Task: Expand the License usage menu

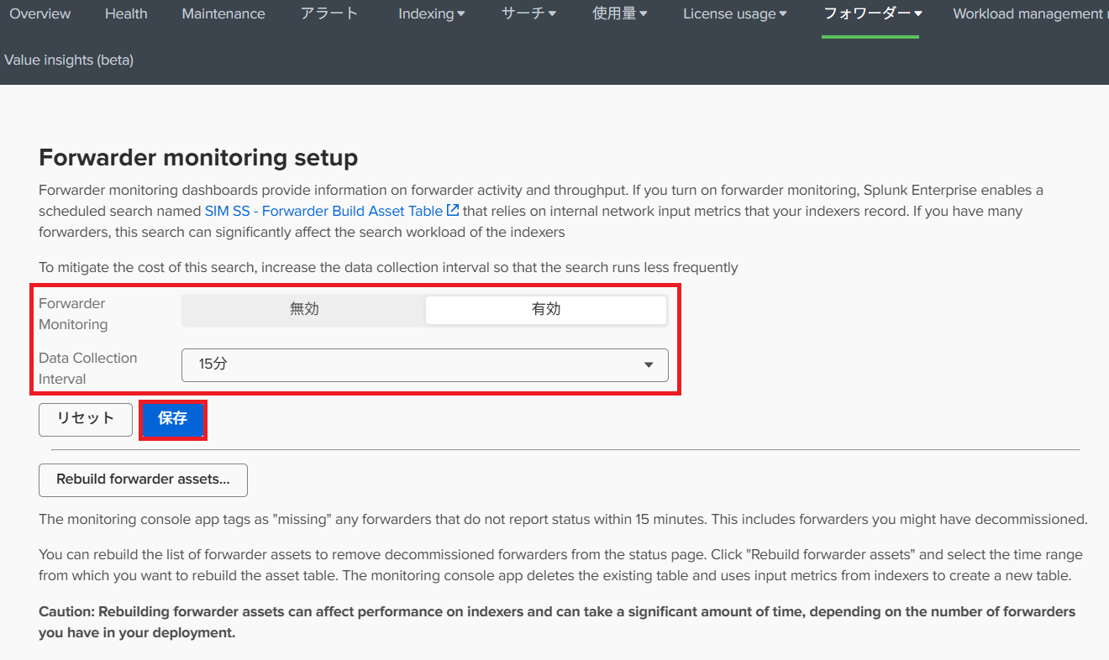Action: click(x=735, y=14)
